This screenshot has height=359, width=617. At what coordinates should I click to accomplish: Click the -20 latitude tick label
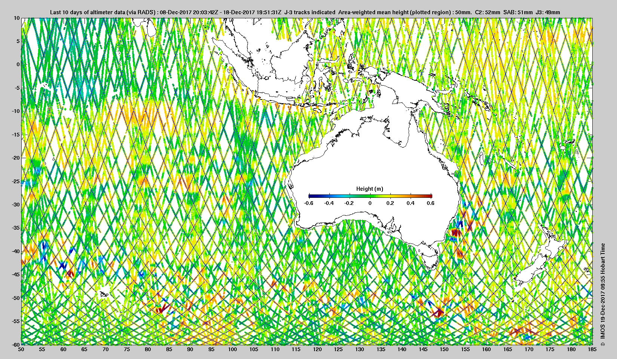pyautogui.click(x=16, y=158)
